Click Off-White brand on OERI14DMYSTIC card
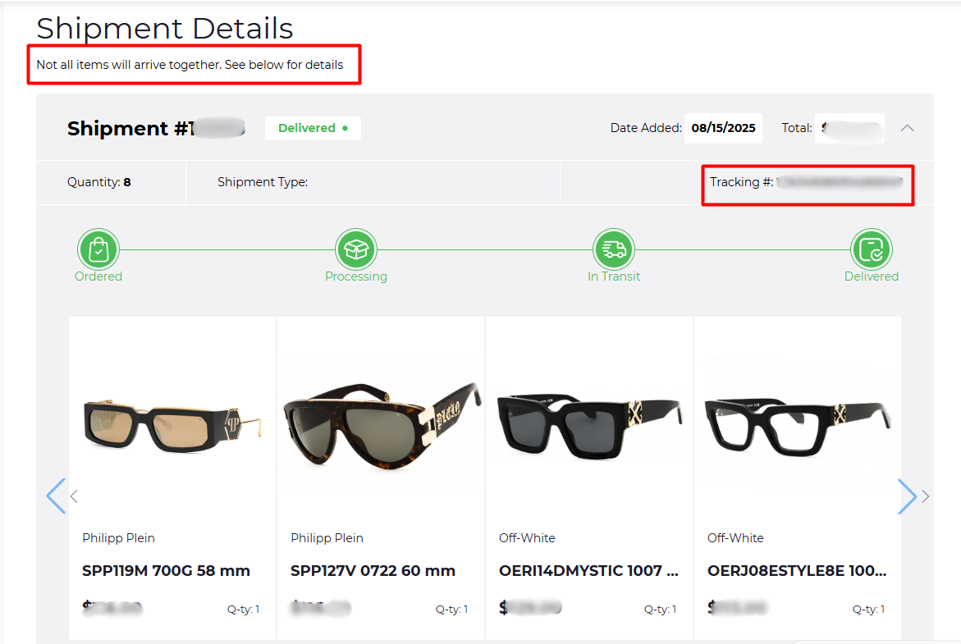The image size is (961, 644). point(527,538)
